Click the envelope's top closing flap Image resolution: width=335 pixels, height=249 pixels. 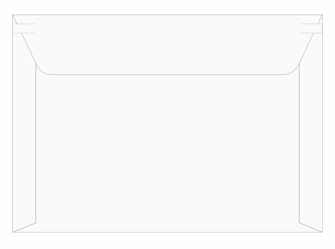tap(167, 44)
